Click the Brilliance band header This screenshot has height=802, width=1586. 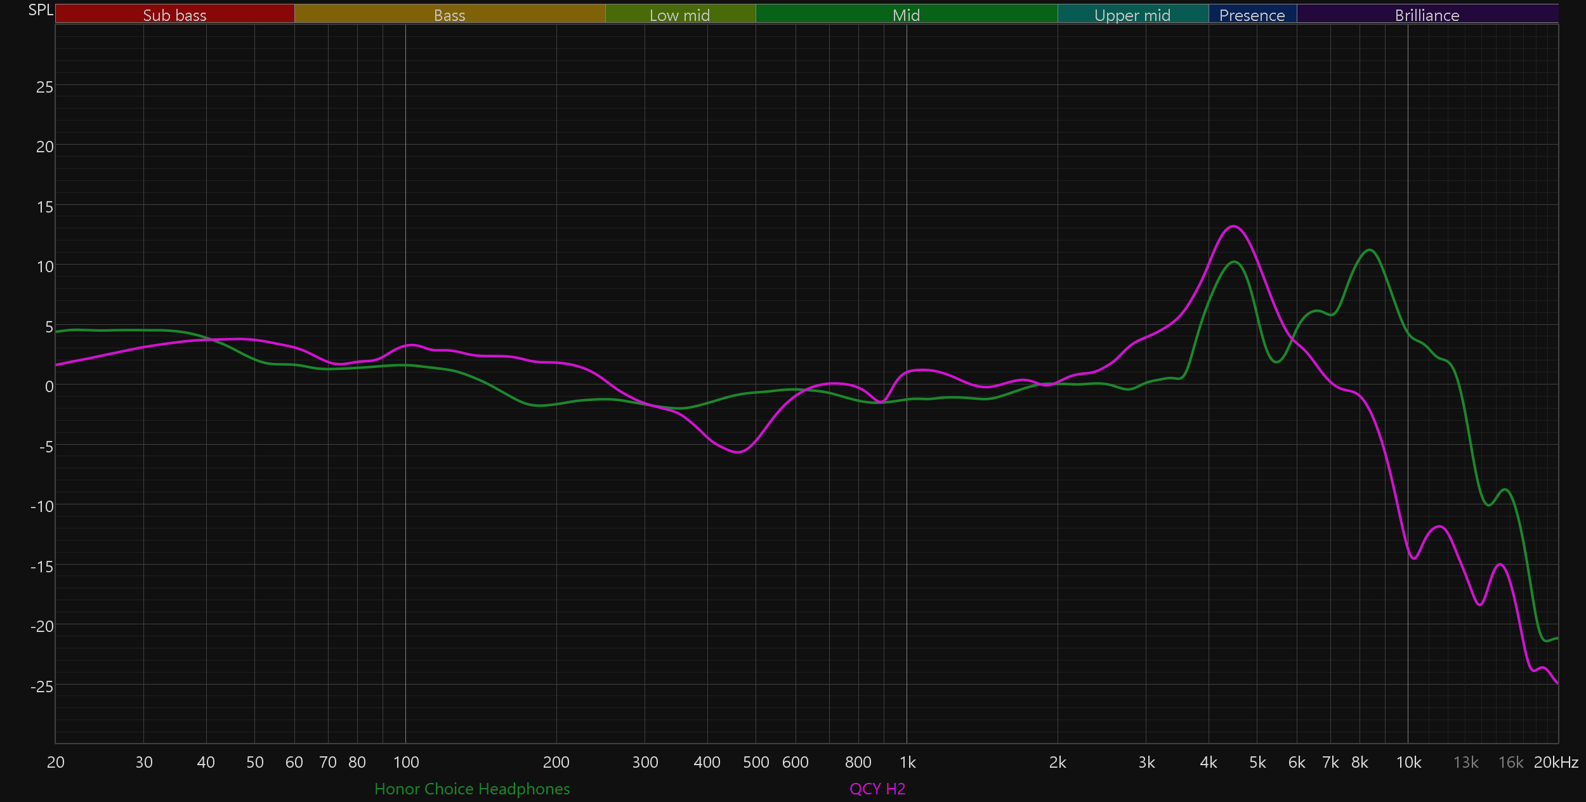tap(1427, 15)
